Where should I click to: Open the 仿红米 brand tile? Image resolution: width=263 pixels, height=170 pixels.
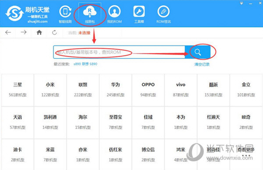[116, 155]
